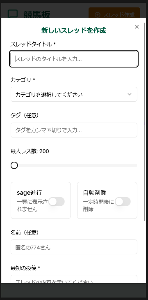
Task: Click the chevron arrow in カテゴリ select
Action: [x=130, y=94]
